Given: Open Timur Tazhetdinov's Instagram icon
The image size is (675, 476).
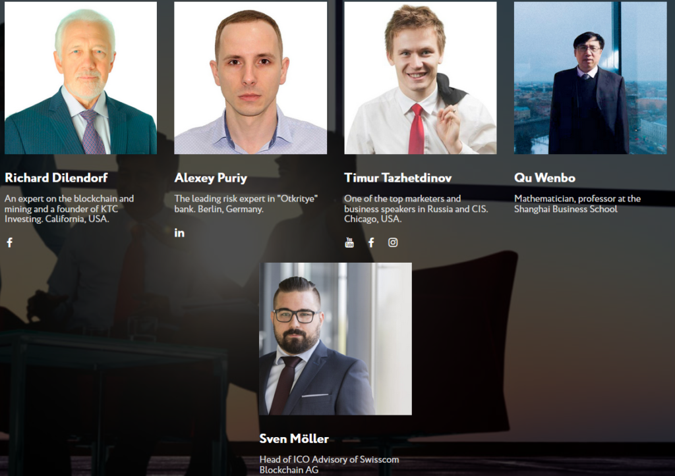Looking at the screenshot, I should coord(393,242).
